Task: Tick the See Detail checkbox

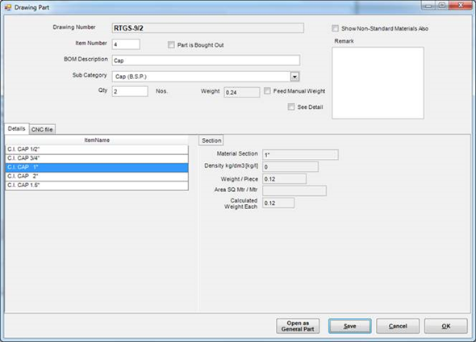Action: point(291,106)
